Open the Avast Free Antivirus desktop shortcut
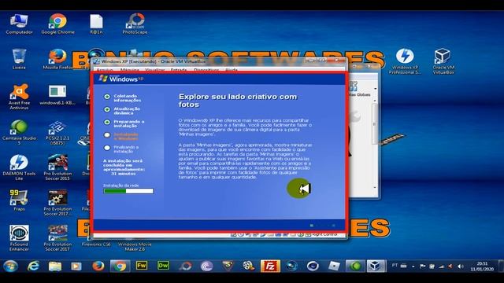 tap(19, 96)
